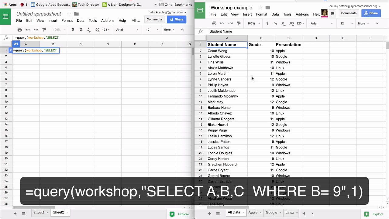Open zoom dropdown showing 100% in Workshop example
389x219 pixels.
pos(253,23)
